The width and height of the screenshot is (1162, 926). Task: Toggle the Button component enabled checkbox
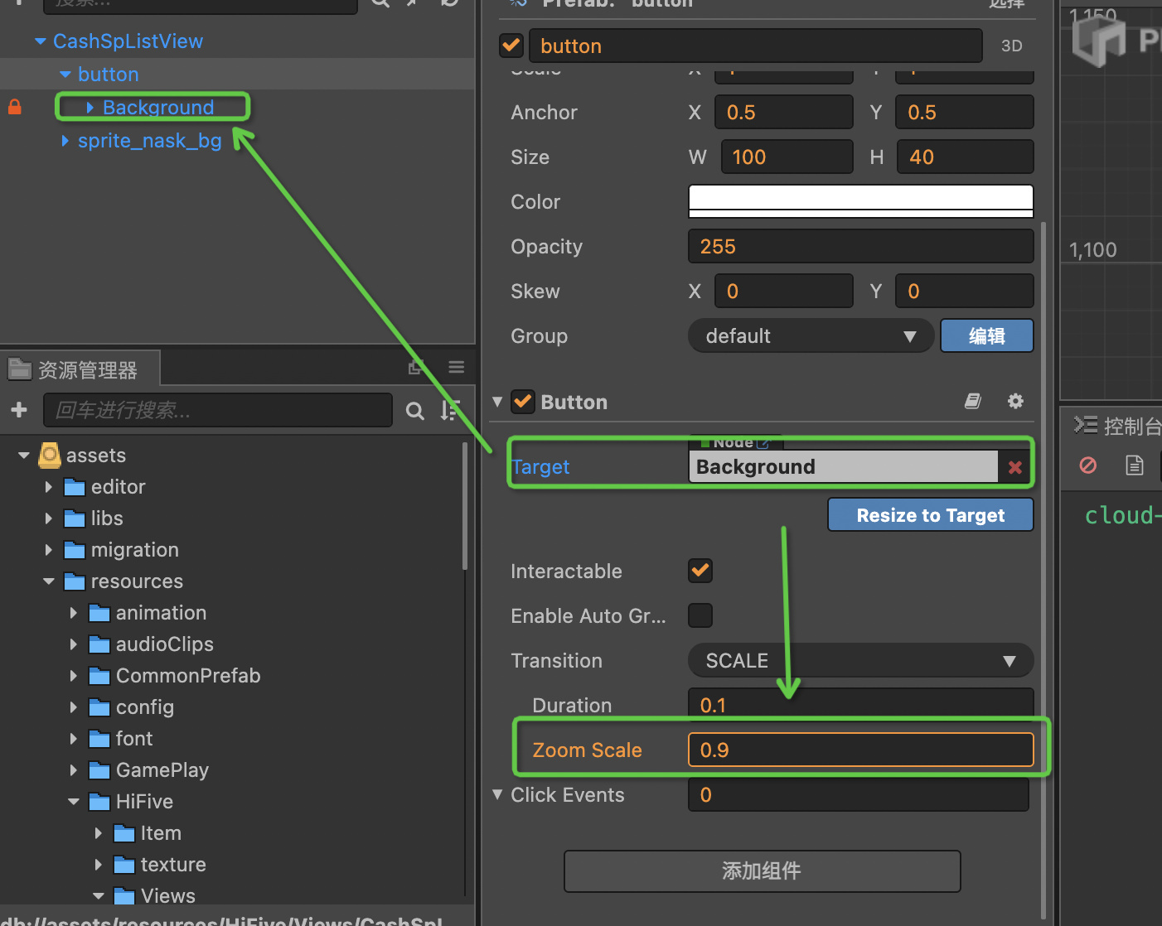522,402
